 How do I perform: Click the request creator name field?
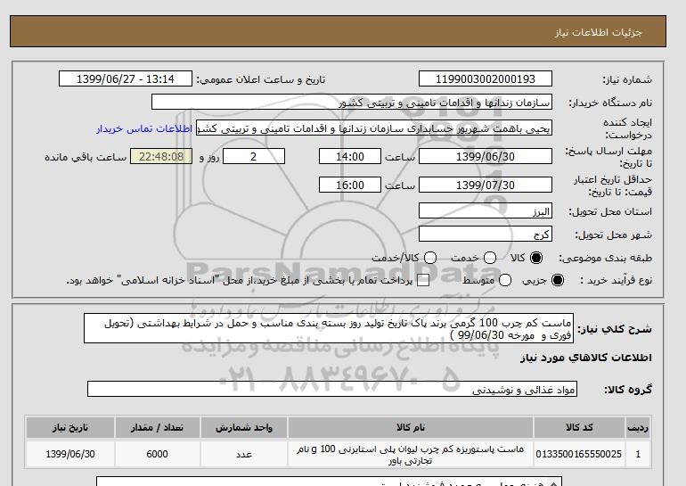374,128
